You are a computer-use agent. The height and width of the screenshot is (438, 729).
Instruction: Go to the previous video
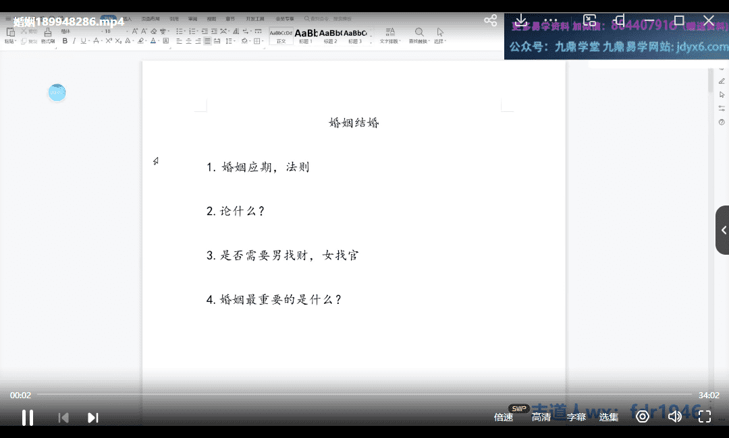[x=63, y=418]
